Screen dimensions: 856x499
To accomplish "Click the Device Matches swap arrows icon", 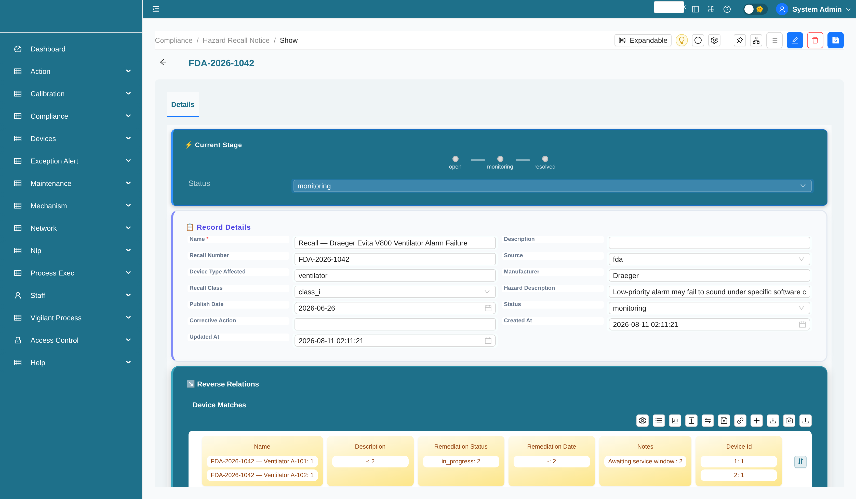I will coord(707,421).
